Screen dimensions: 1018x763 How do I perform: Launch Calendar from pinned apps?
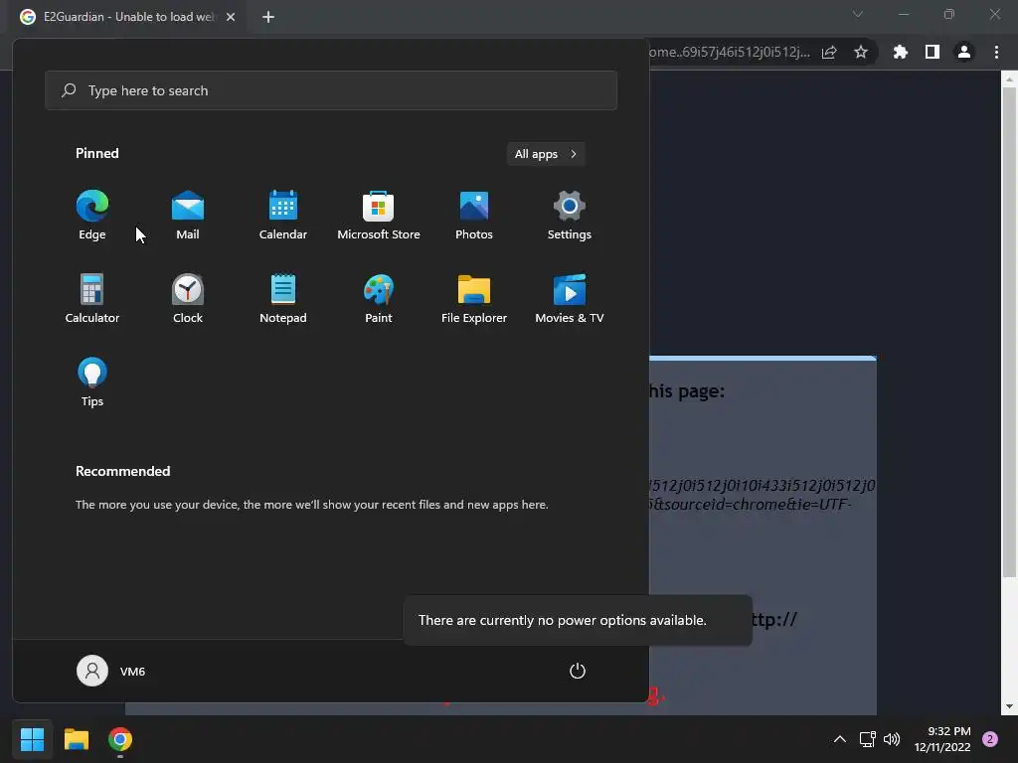coord(283,216)
